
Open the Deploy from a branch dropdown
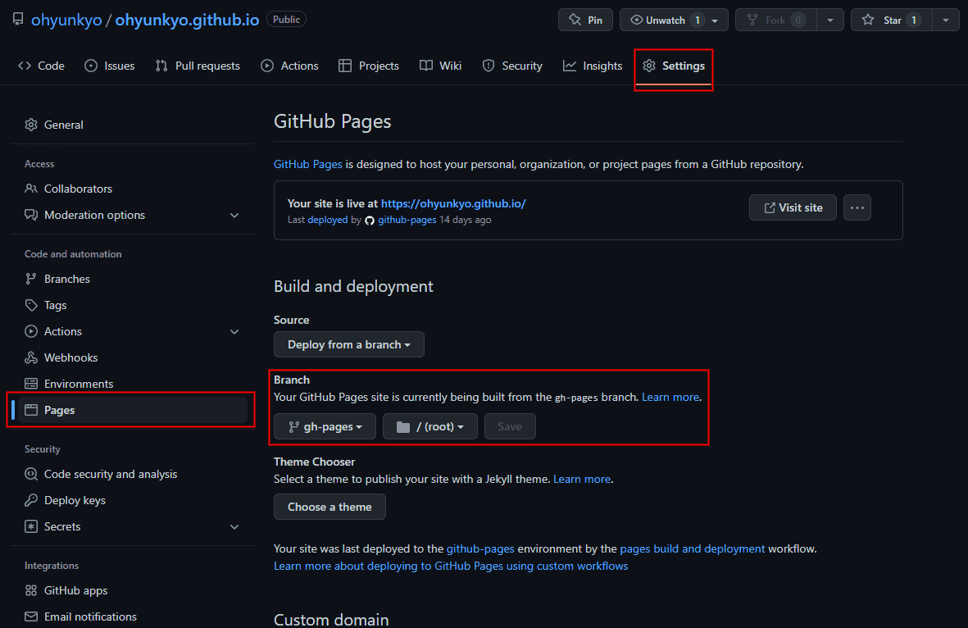click(x=349, y=344)
